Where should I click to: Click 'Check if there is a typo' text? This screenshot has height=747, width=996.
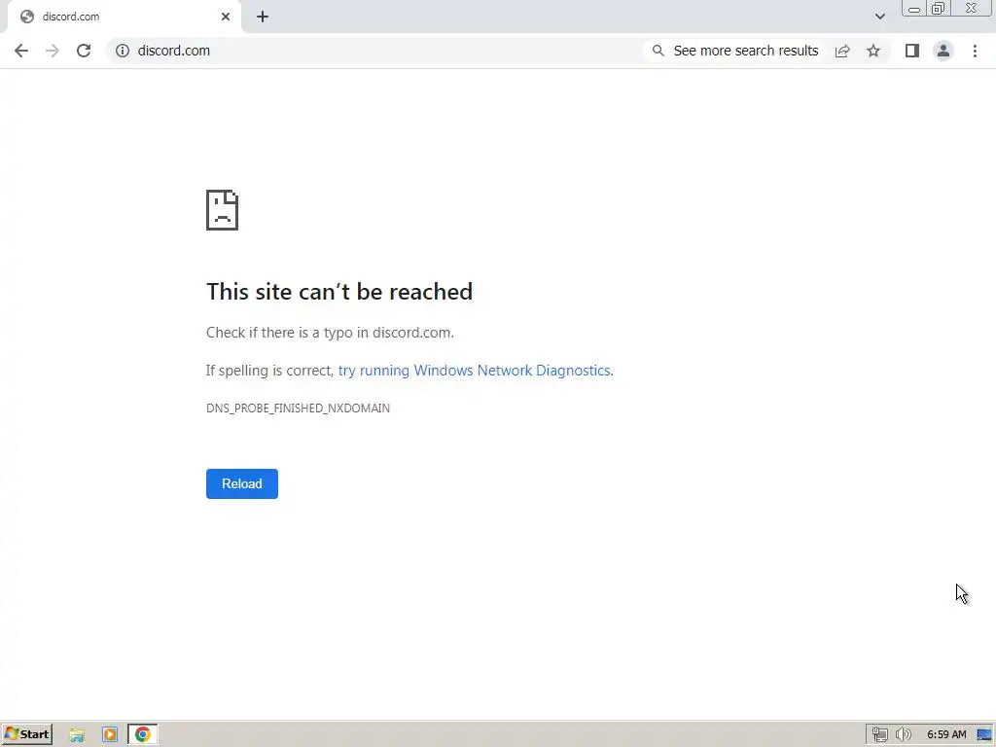coord(330,333)
